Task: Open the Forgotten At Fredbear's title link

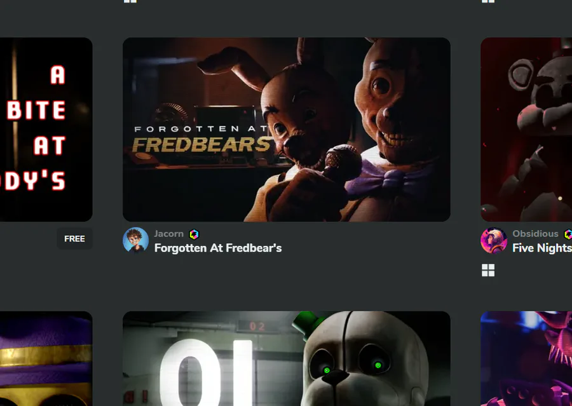Action: (x=218, y=248)
